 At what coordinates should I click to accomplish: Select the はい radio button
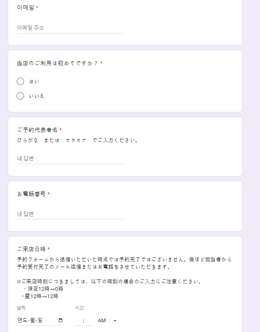click(20, 81)
